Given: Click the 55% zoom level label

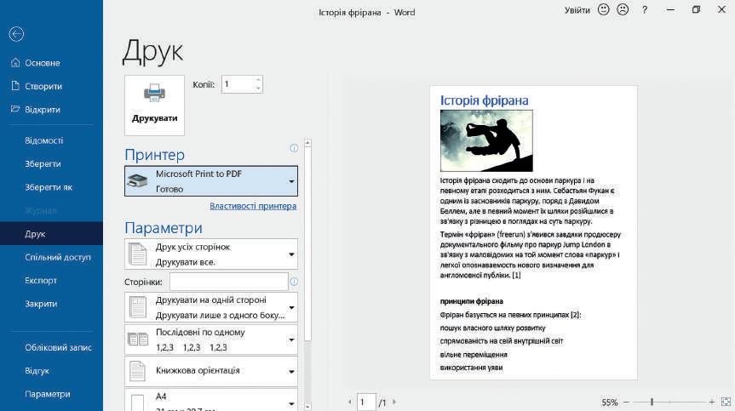Looking at the screenshot, I should click(x=609, y=402).
